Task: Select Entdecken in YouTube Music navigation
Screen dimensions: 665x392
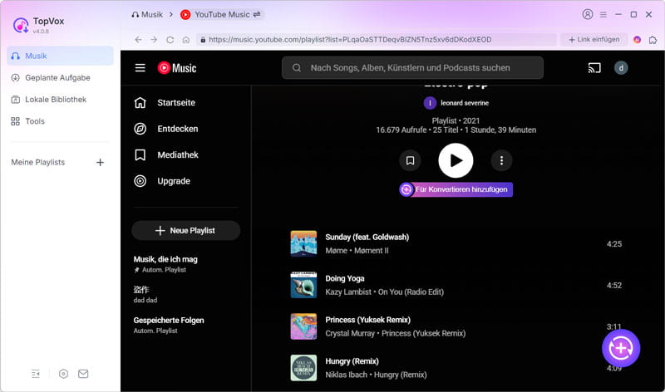Action: 177,129
